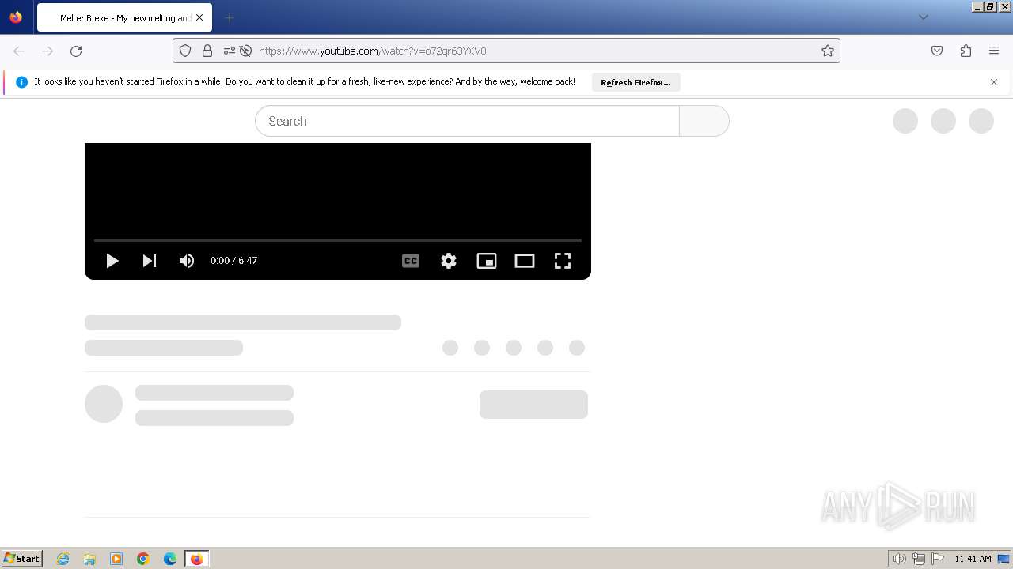The height and width of the screenshot is (569, 1013).
Task: Toggle closed captions on video
Action: [x=411, y=261]
